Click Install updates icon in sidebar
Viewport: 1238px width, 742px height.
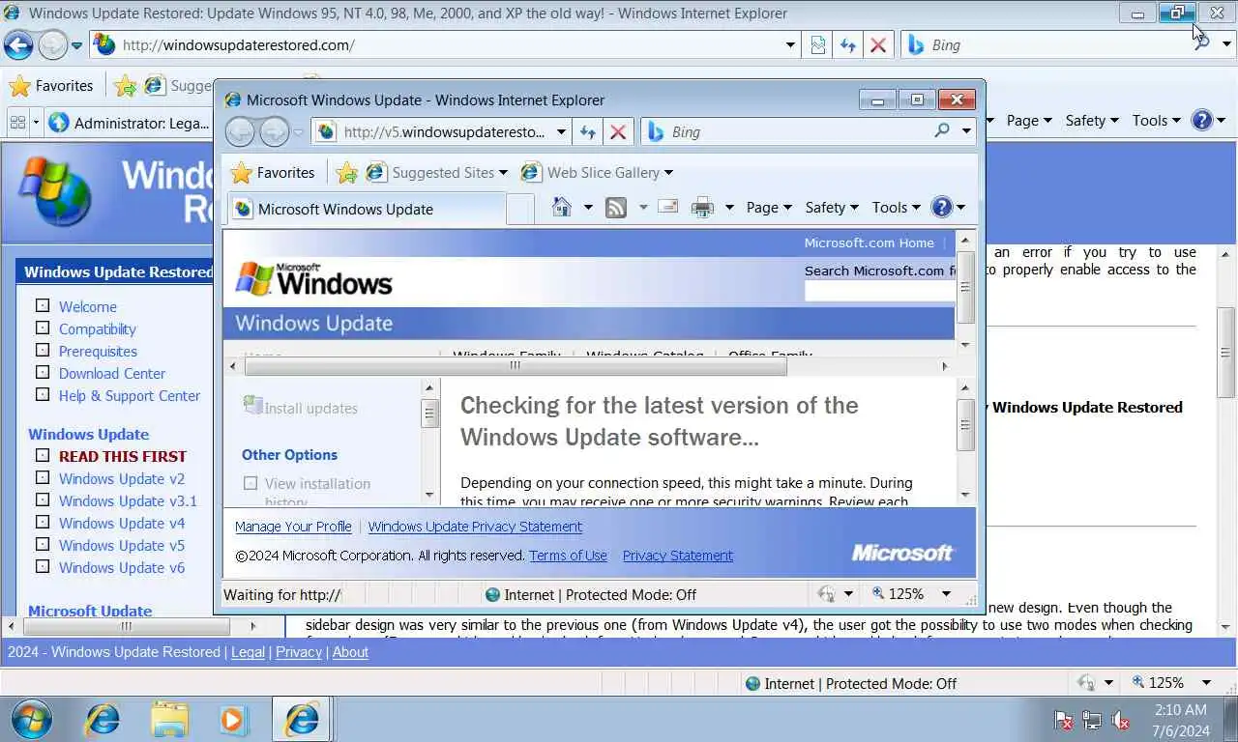(x=253, y=406)
